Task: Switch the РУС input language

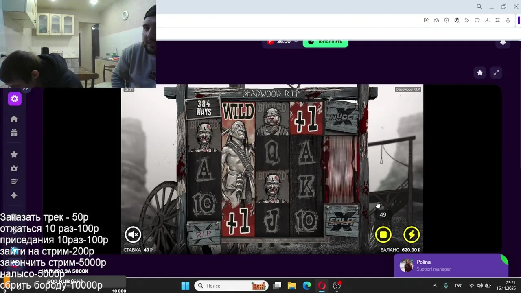Action: pos(459,286)
